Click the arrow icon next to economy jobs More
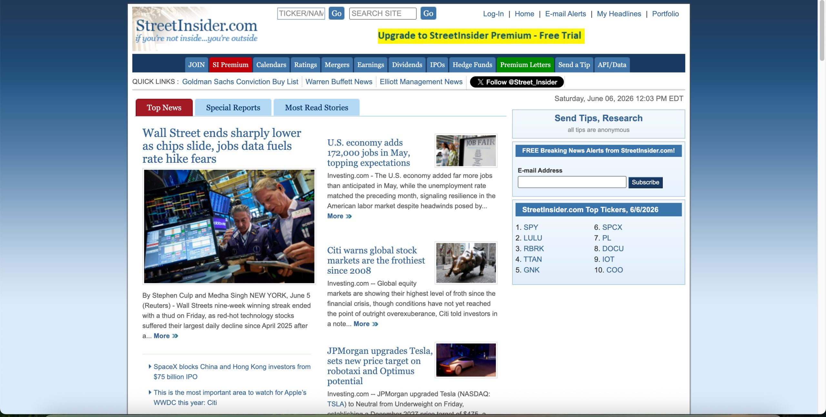Image resolution: width=826 pixels, height=417 pixels. tap(348, 216)
